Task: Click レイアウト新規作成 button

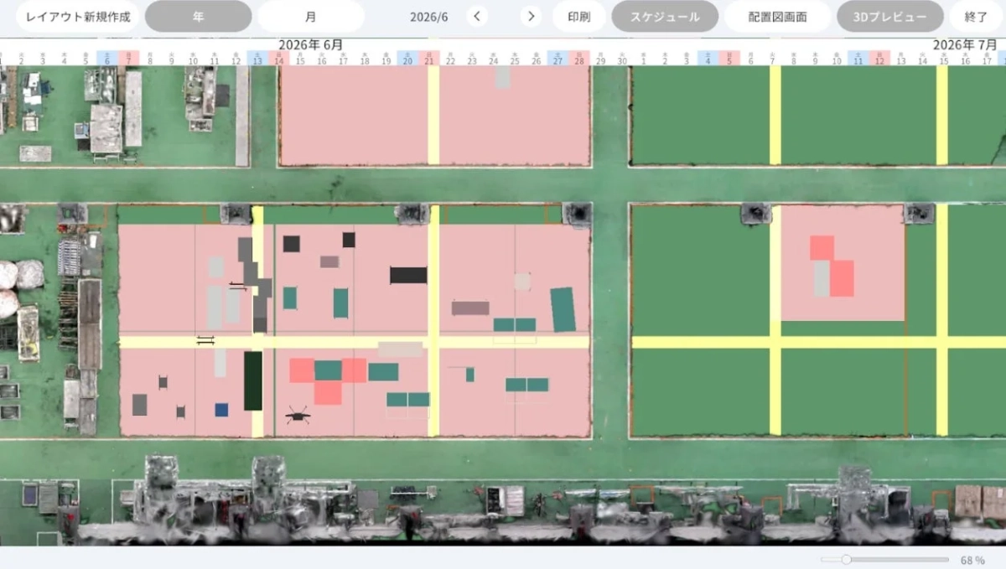Action: [78, 16]
